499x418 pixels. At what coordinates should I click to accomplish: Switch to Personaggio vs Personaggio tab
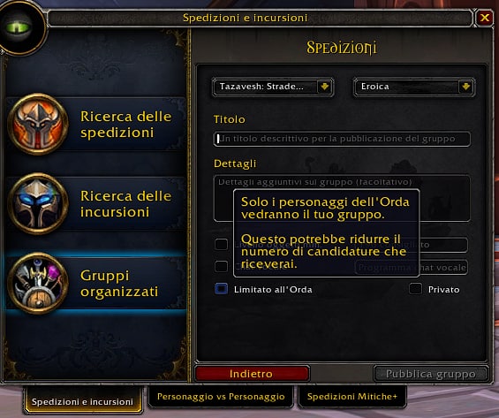221,397
